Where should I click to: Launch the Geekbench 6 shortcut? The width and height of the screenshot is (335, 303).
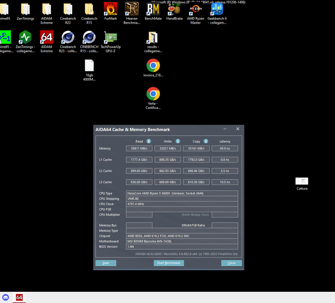click(x=217, y=13)
